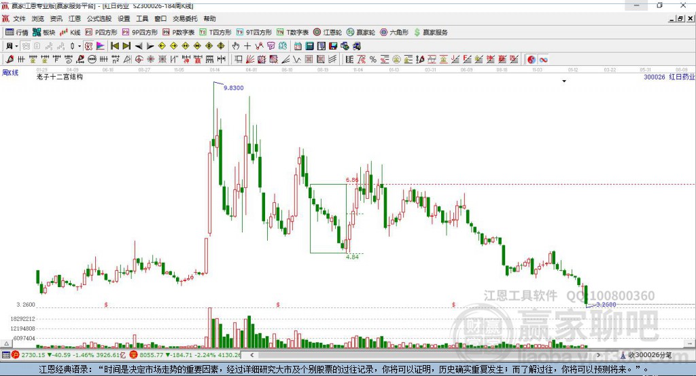This screenshot has height=376, width=696.
Task: Open the 工具 menu
Action: click(142, 18)
